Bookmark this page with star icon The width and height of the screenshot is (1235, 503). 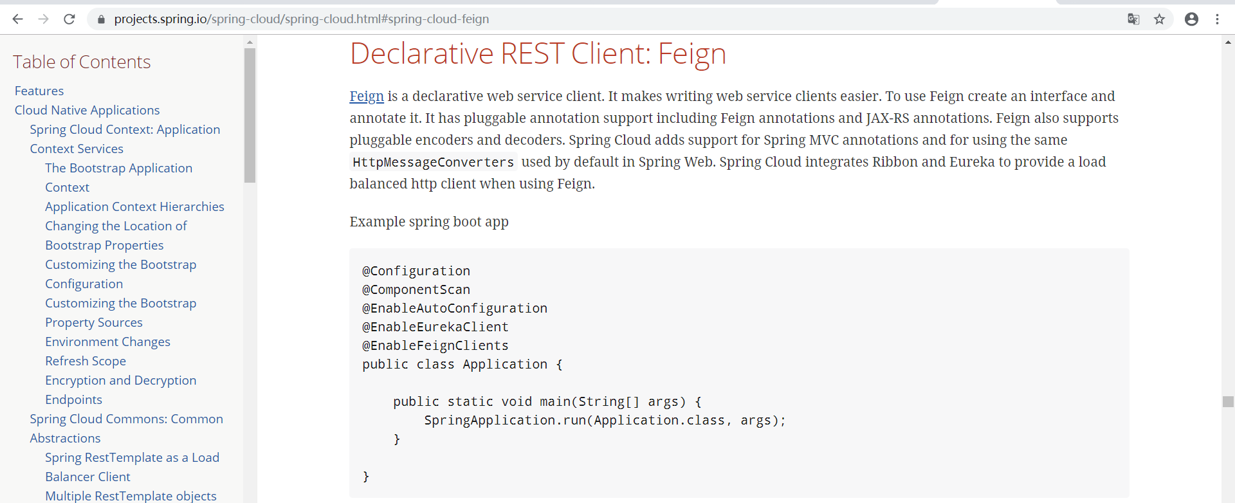click(x=1159, y=19)
